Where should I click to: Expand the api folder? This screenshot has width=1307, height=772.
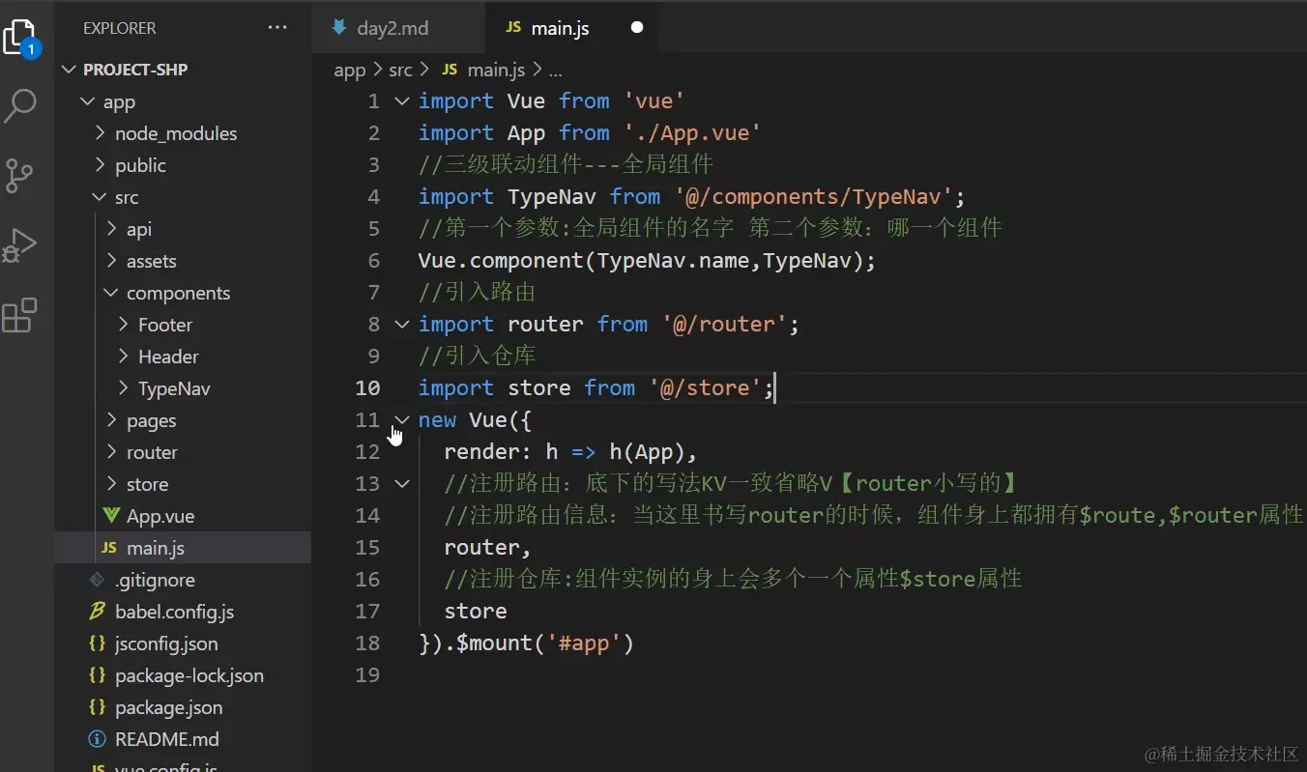(139, 229)
